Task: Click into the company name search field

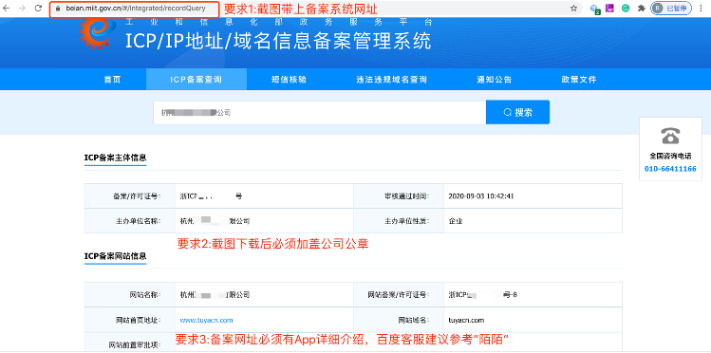Action: coord(320,112)
